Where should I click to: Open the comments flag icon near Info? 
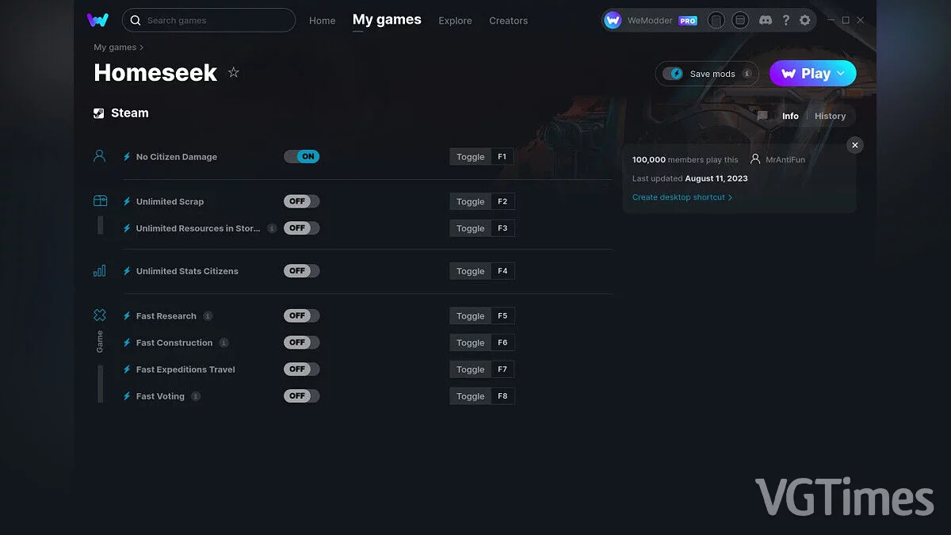[762, 116]
